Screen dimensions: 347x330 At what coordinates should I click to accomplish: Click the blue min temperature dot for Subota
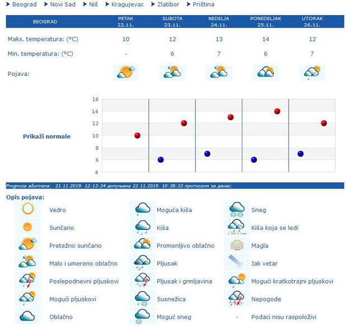click(x=161, y=160)
